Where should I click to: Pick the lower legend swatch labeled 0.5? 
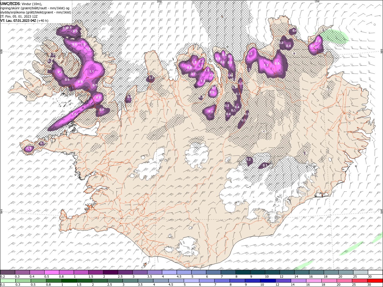[38, 281]
